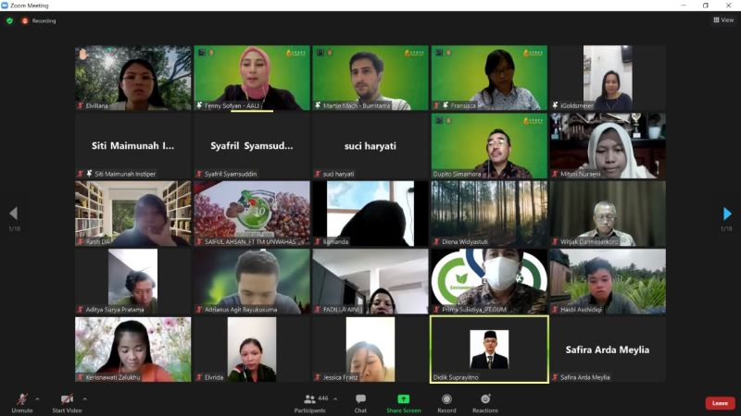This screenshot has width=741, height=416.
Task: Click the Siti Maimunah participant tile
Action: [x=133, y=146]
